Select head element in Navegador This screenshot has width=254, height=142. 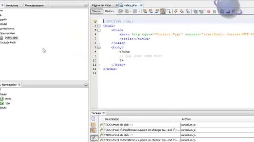click(3, 94)
